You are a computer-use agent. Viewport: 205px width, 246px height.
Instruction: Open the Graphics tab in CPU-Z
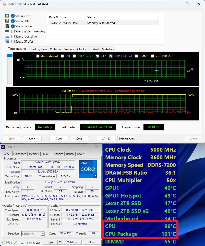(x=58, y=154)
